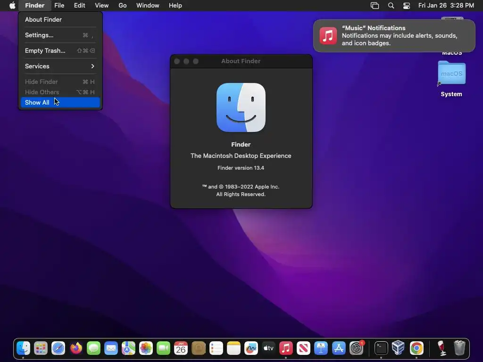Open the File menu
This screenshot has width=483, height=362.
pyautogui.click(x=59, y=6)
